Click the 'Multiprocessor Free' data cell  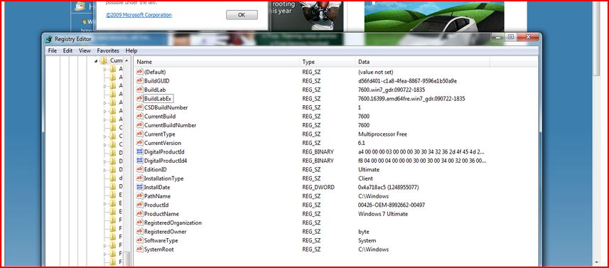coord(382,134)
